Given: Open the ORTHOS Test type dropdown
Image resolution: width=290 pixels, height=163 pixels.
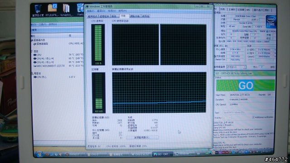Looking at the screenshot, I should 248,112.
